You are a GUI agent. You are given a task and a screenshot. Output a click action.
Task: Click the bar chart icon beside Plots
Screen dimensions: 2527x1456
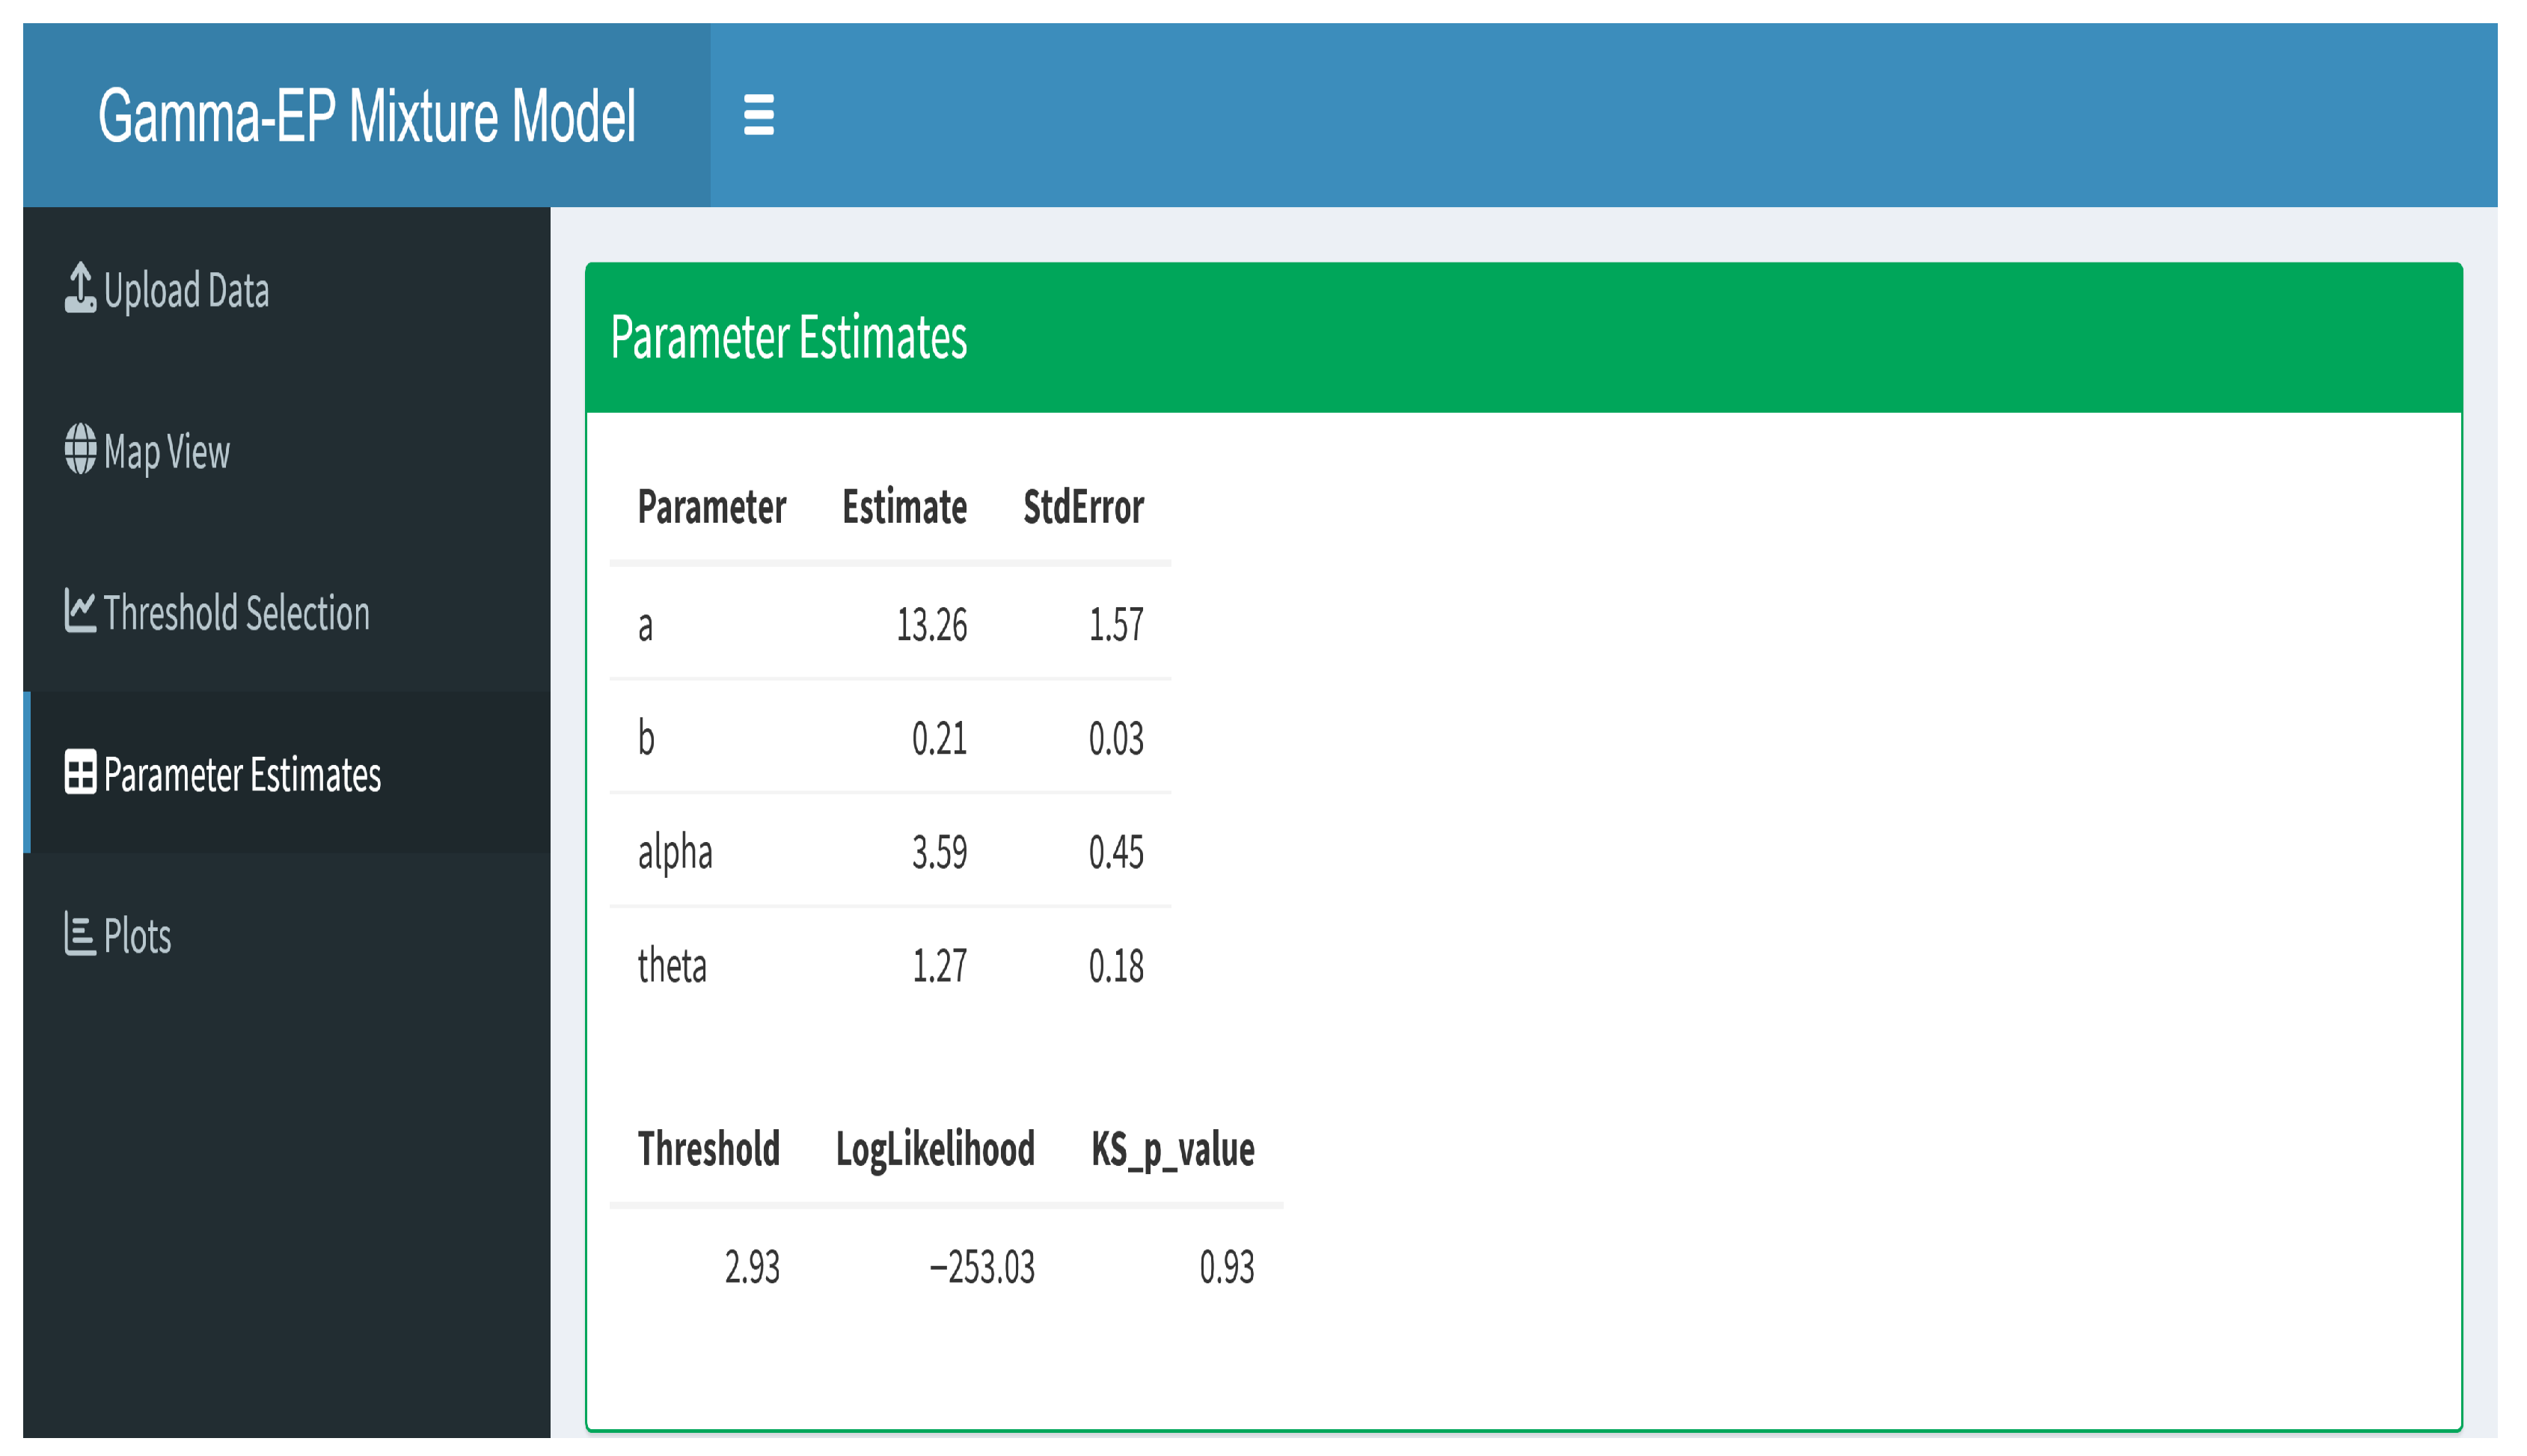(80, 934)
